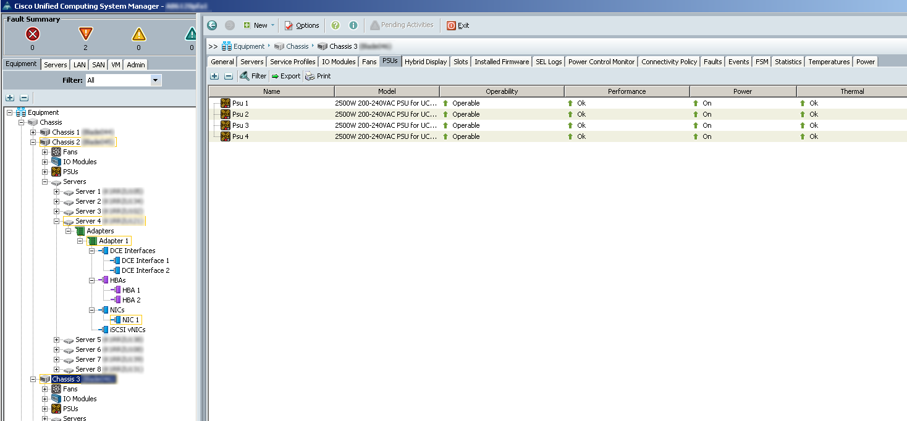Click the Print icon in the PSU toolbar
The height and width of the screenshot is (421, 907).
pos(310,76)
